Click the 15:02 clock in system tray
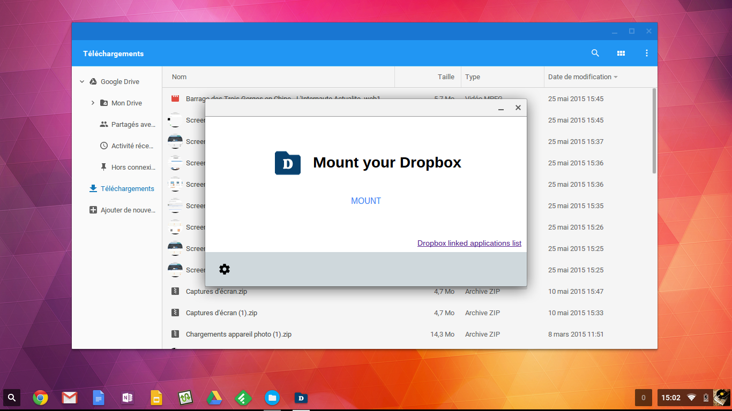This screenshot has width=732, height=411. click(671, 398)
